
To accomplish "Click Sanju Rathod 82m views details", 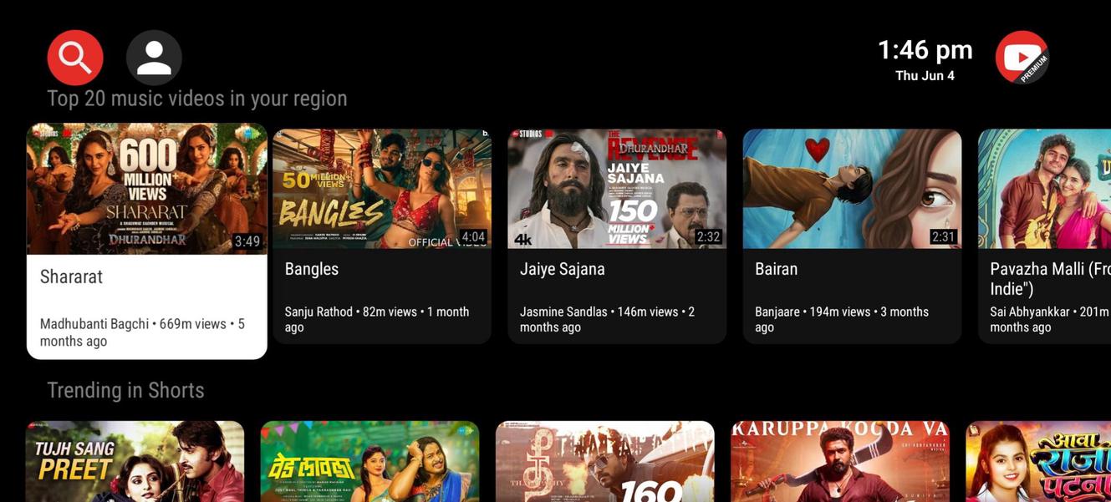I will 377,319.
